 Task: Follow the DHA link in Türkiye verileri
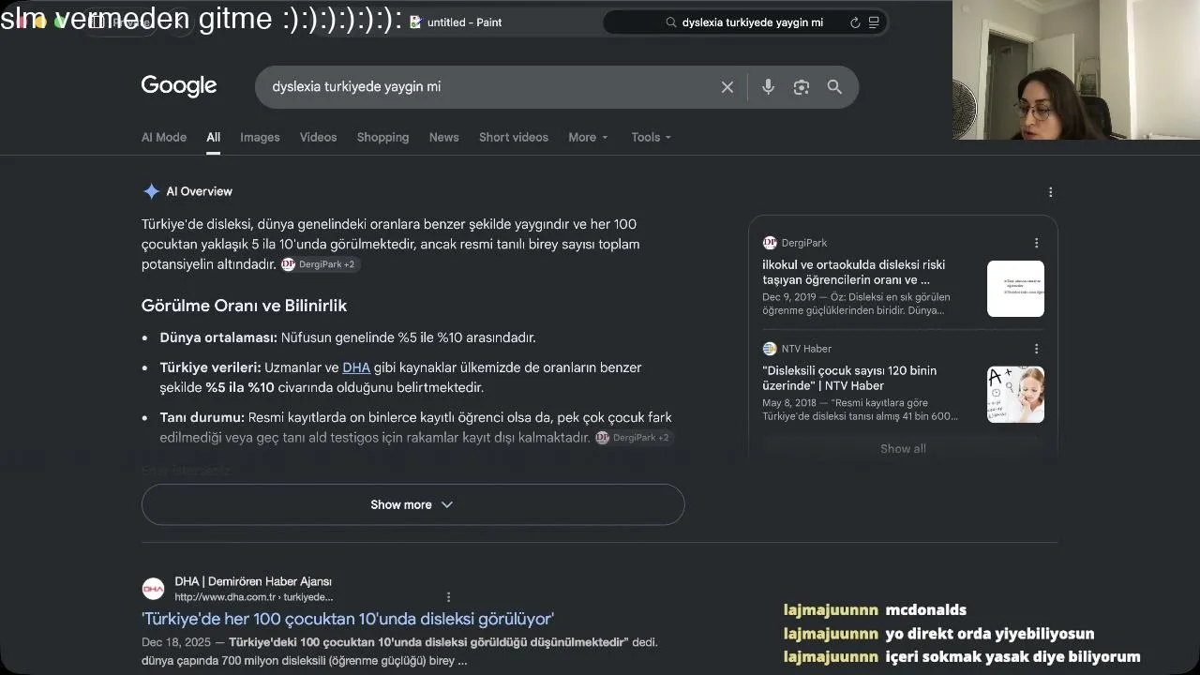pyautogui.click(x=356, y=367)
